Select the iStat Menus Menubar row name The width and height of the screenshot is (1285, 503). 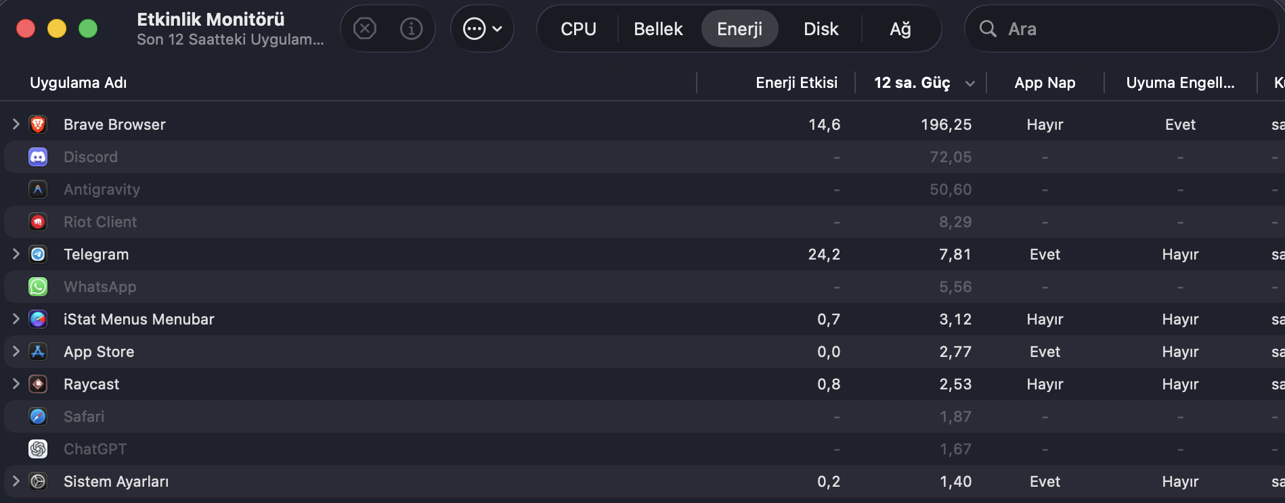tap(139, 319)
